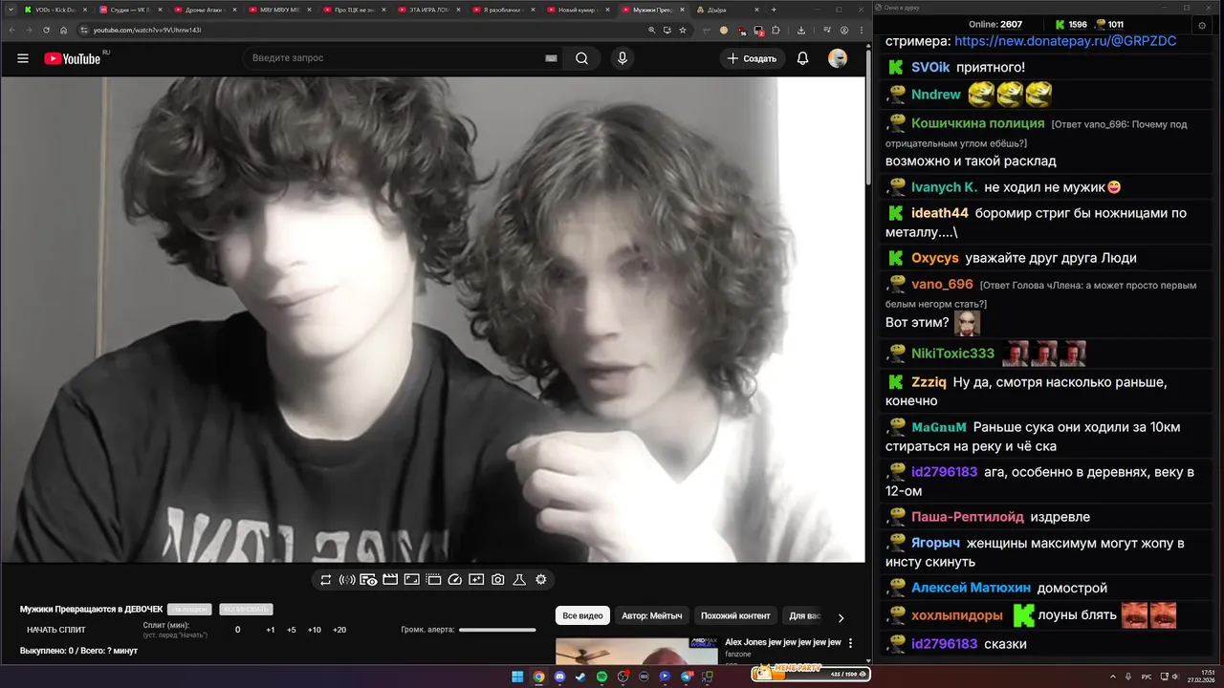The image size is (1224, 688).
Task: Open the tab search dropdown in browser
Action: pos(9,10)
